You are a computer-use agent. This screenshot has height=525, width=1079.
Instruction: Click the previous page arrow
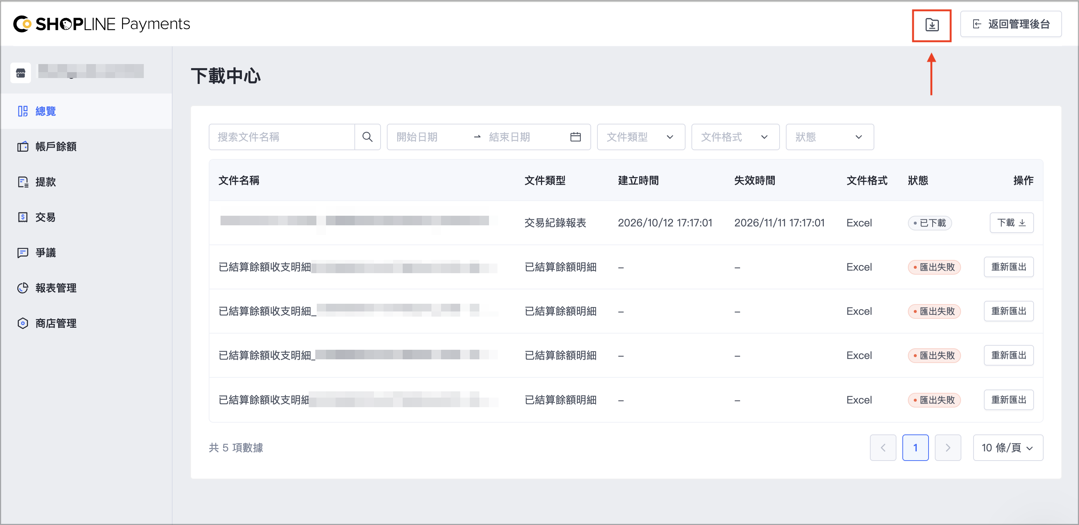[x=882, y=448]
